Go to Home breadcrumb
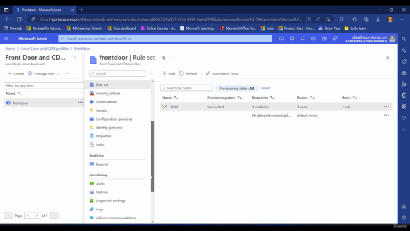Image resolution: width=410 pixels, height=231 pixels. pos(10,49)
